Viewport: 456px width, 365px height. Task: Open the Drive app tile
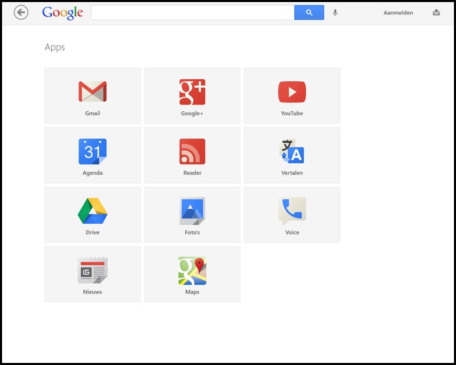(x=92, y=215)
